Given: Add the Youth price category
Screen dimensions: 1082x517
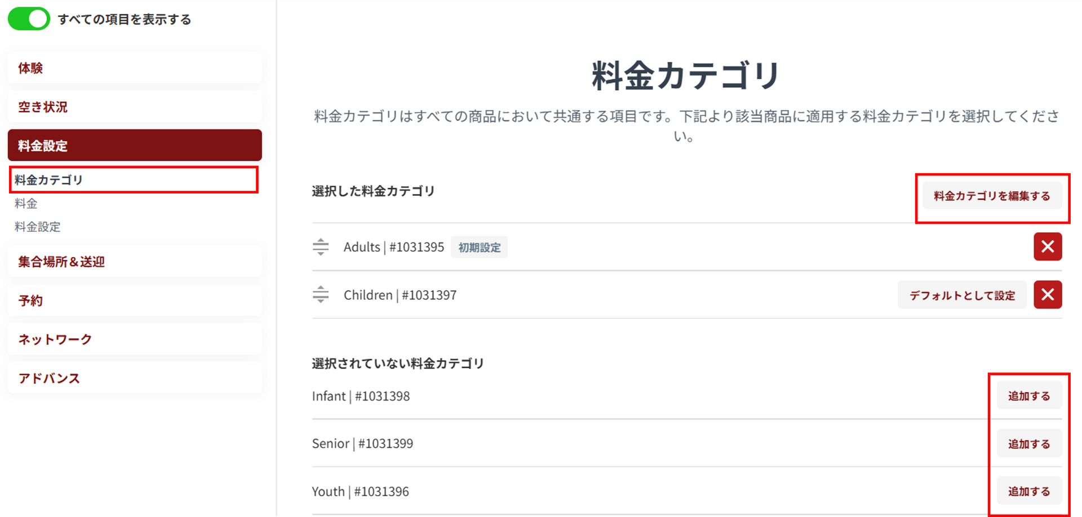Looking at the screenshot, I should coord(1028,491).
